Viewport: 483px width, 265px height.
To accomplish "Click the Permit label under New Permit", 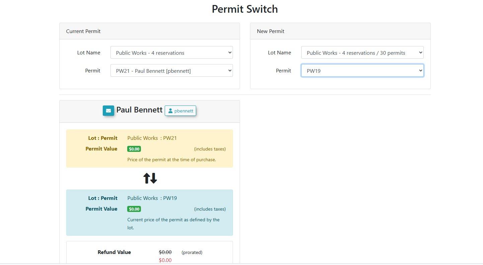I will (x=284, y=71).
